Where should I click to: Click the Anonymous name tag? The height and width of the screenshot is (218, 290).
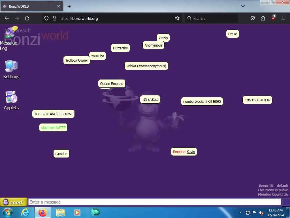[x=153, y=45]
